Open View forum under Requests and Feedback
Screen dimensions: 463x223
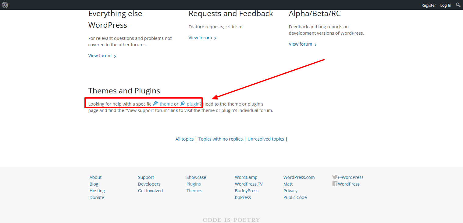pos(200,38)
